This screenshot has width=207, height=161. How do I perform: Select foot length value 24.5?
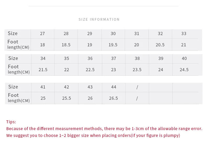coord(184,70)
